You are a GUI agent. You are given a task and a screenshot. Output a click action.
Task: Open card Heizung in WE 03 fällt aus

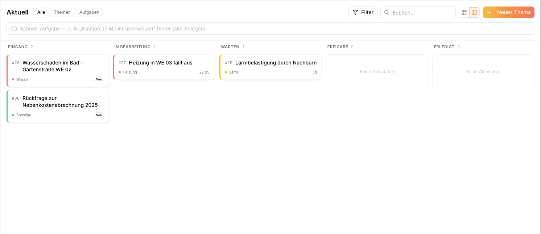point(164,67)
